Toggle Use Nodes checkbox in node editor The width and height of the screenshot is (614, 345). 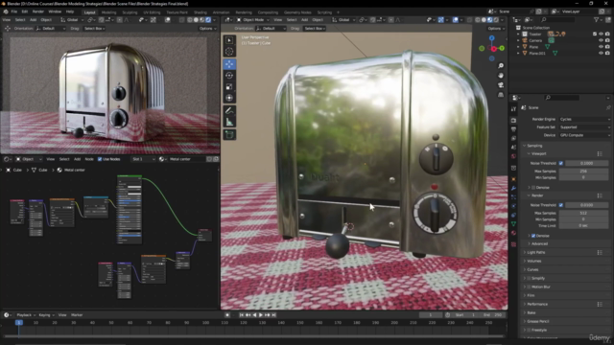(100, 159)
